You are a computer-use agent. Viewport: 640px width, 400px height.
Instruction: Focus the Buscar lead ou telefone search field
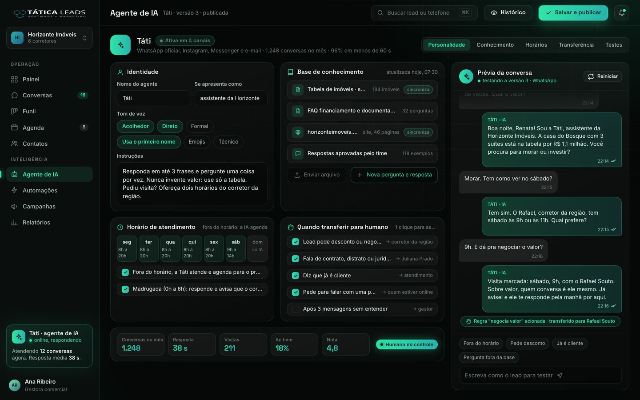point(424,13)
